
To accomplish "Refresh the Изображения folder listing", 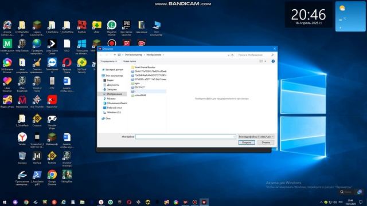I will click(x=232, y=55).
